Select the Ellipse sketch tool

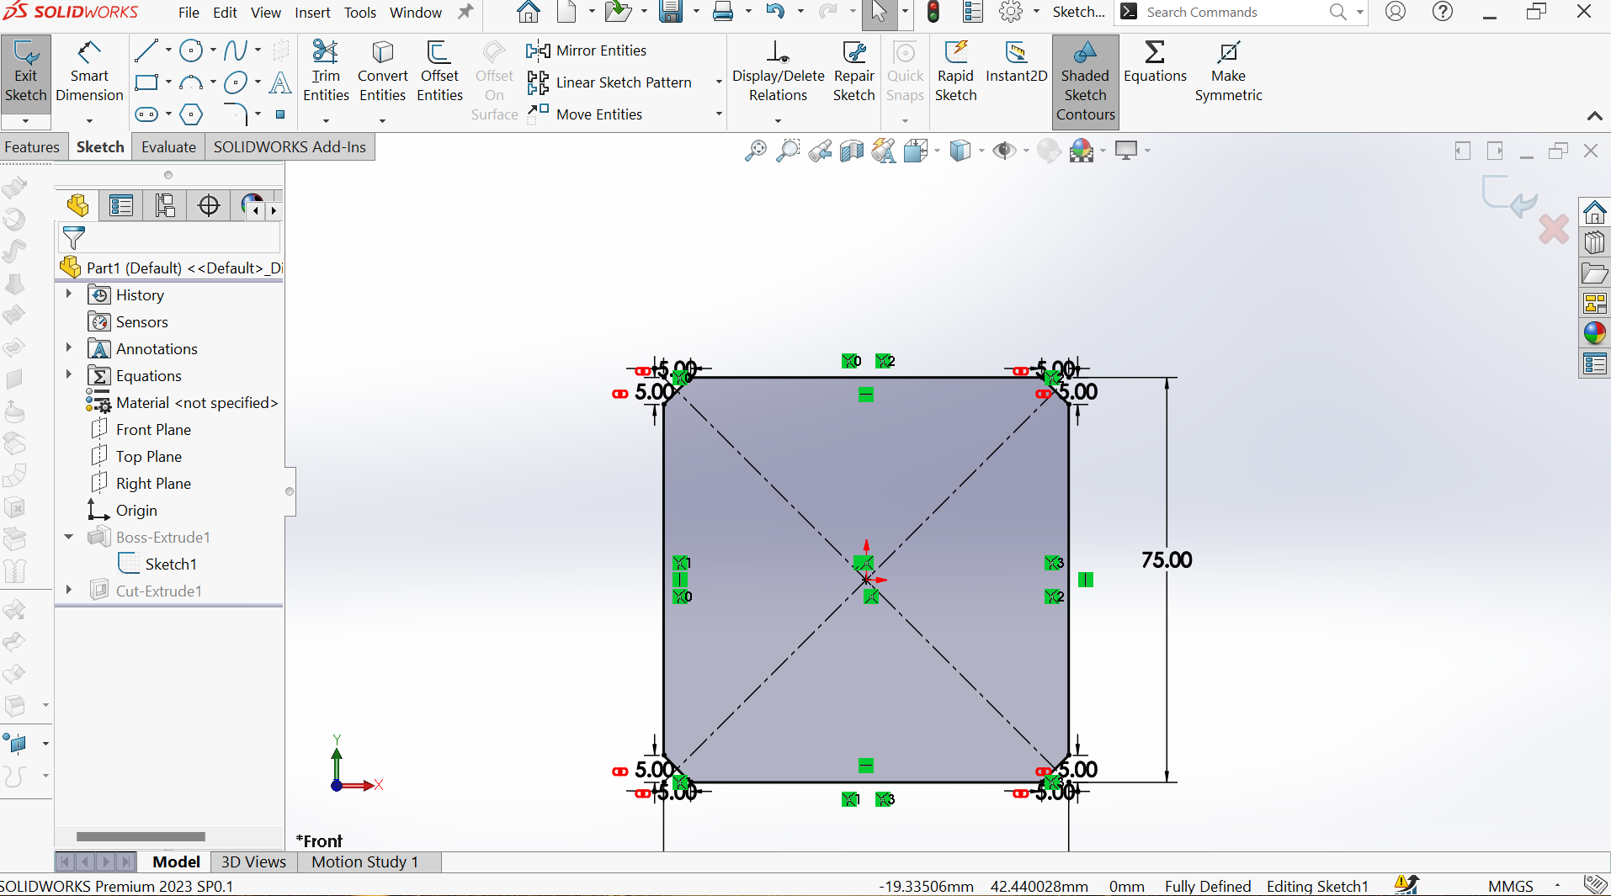click(236, 82)
